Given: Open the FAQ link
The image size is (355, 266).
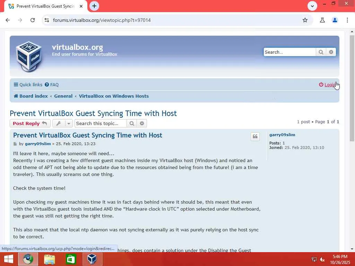Looking at the screenshot, I should coord(52,85).
